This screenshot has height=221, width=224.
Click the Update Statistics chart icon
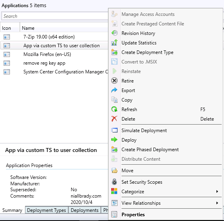tap(114, 43)
